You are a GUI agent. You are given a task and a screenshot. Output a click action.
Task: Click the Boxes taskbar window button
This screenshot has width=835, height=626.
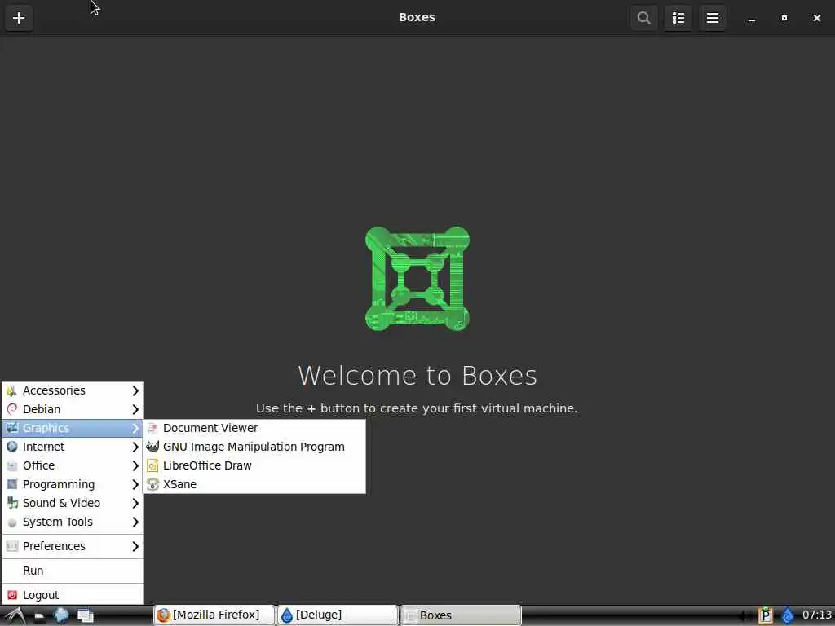461,615
